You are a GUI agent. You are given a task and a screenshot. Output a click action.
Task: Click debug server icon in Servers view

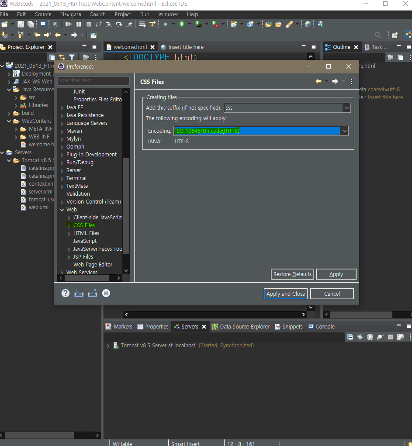click(360, 337)
